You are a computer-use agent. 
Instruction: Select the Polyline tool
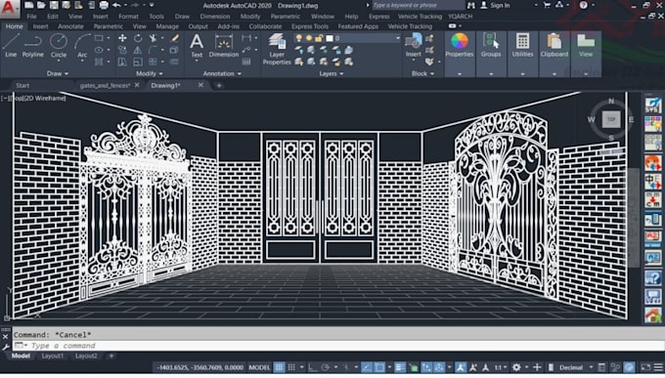32,45
